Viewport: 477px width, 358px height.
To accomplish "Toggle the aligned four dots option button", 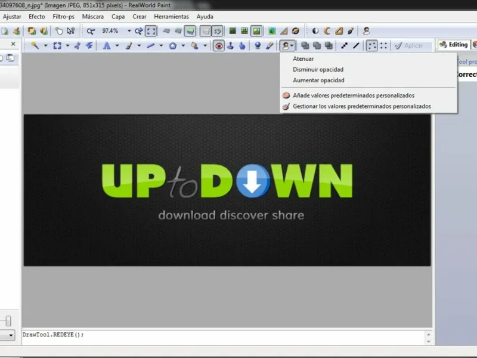I will click(383, 46).
